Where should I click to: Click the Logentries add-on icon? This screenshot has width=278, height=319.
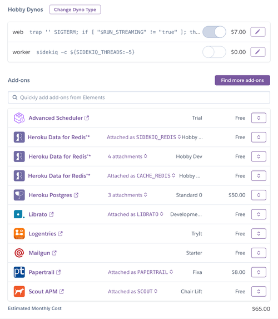tap(19, 234)
